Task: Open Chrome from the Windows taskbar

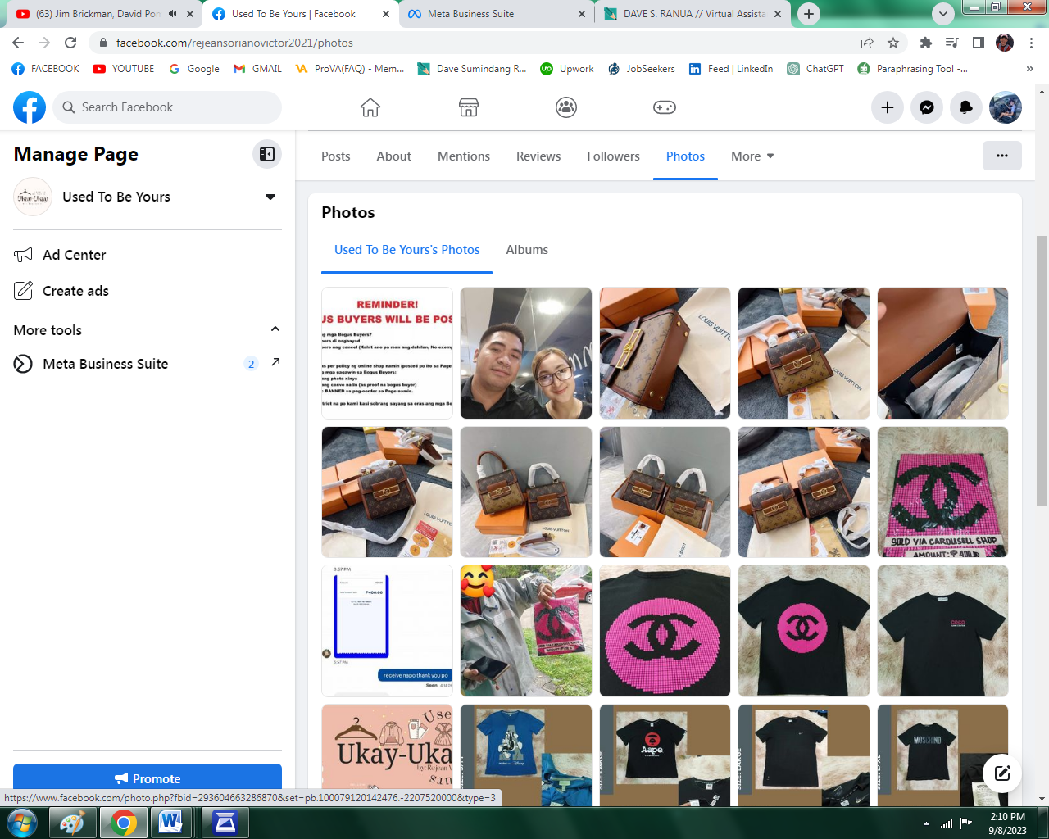Action: pyautogui.click(x=123, y=822)
